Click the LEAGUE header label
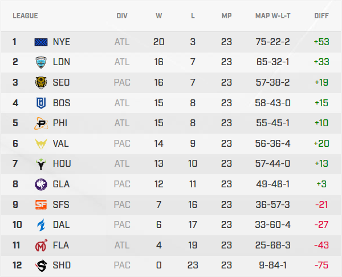 (25, 15)
